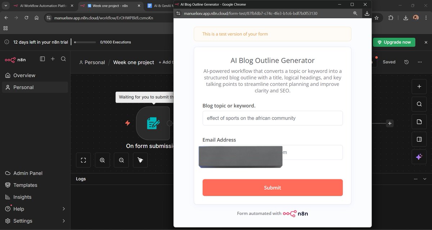Bookmark this page with star icon
The width and height of the screenshot is (432, 230).
click(377, 18)
